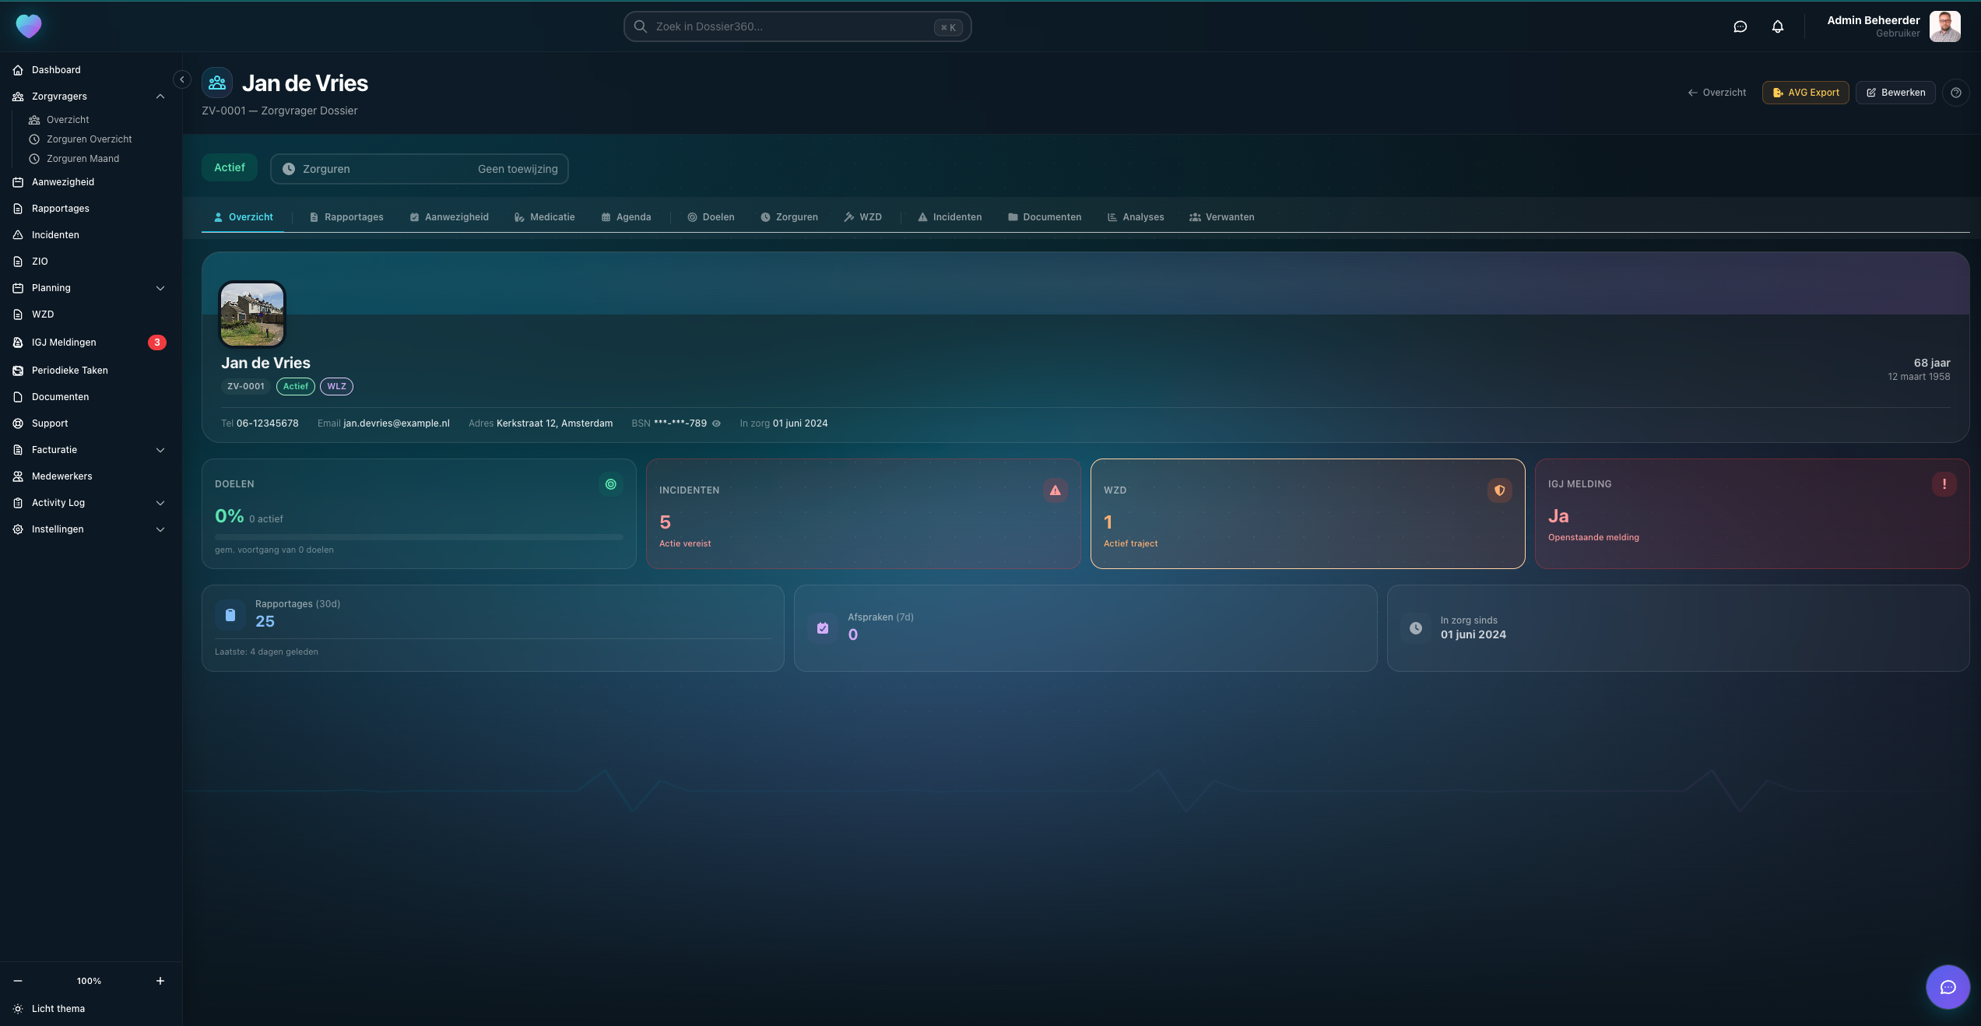Expand the Facturatie sidebar section
Screen dimensions: 1981x1026
point(160,450)
